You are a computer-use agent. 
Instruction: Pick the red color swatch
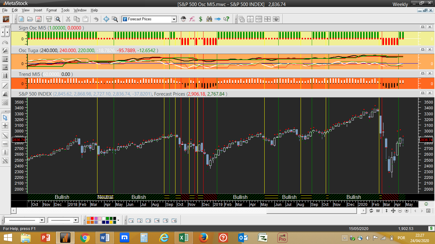pyautogui.click(x=92, y=219)
